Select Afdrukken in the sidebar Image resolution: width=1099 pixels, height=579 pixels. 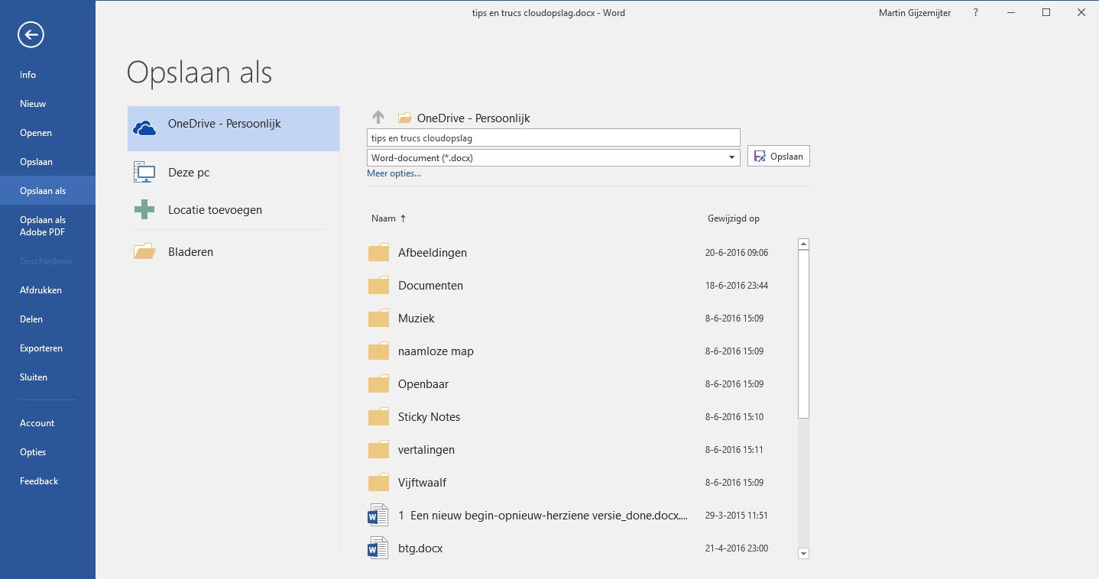41,290
